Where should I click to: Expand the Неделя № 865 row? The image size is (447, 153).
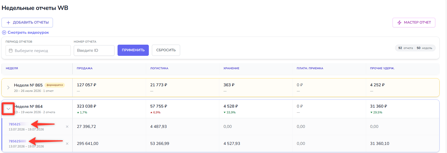(8, 88)
